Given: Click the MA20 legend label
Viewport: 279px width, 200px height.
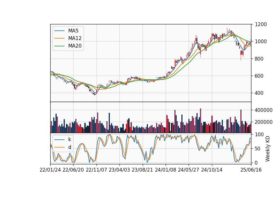Looking at the screenshot, I should (x=75, y=46).
